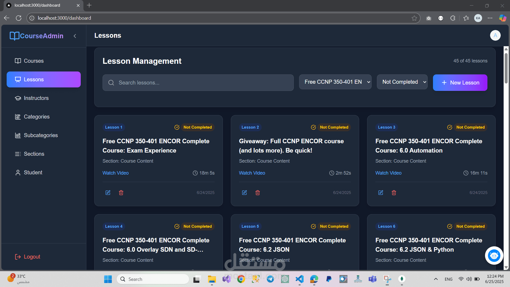Toggle Lesson 1 Not Completed status badge

click(x=197, y=127)
